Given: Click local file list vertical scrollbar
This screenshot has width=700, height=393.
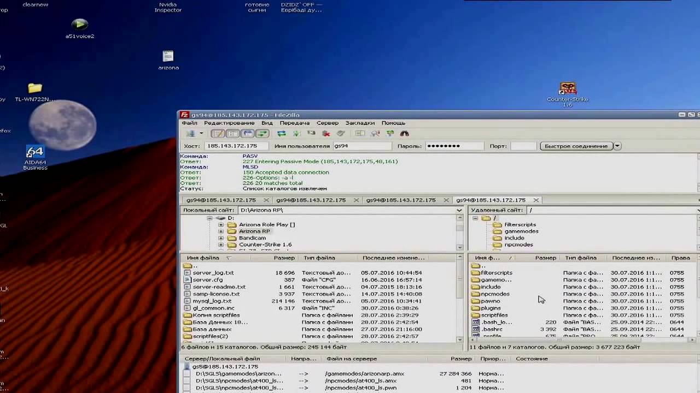Looking at the screenshot, I should 459,299.
